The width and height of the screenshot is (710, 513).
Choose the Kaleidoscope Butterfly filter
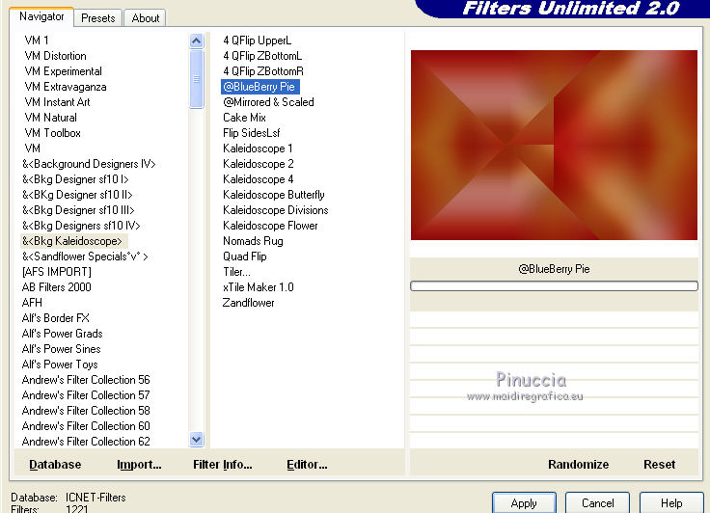[x=274, y=194]
